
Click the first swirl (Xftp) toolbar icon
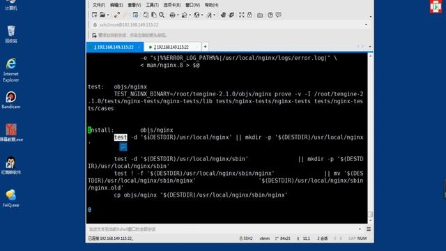pos(223,15)
